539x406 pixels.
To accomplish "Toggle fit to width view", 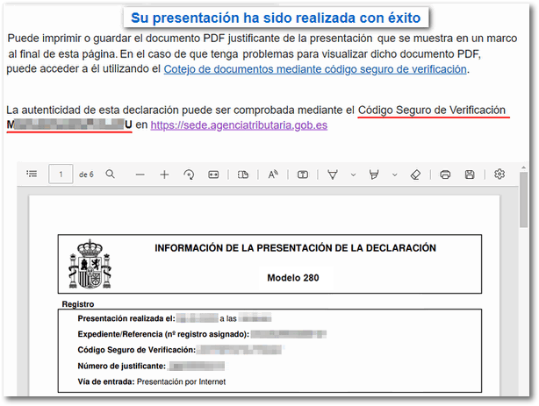I will point(212,175).
